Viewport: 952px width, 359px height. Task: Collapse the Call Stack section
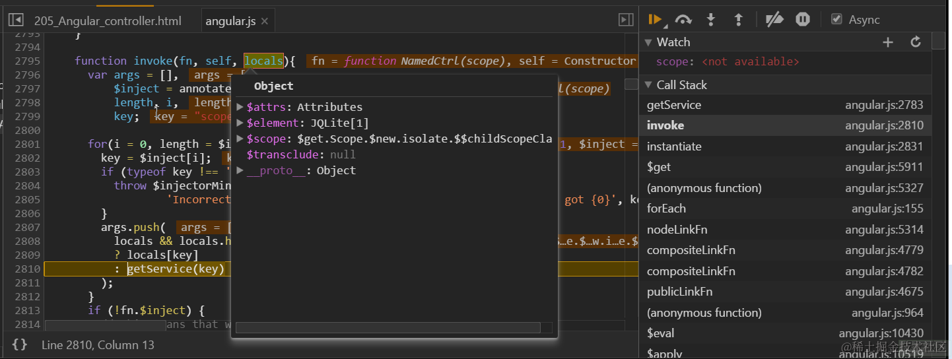tap(648, 85)
